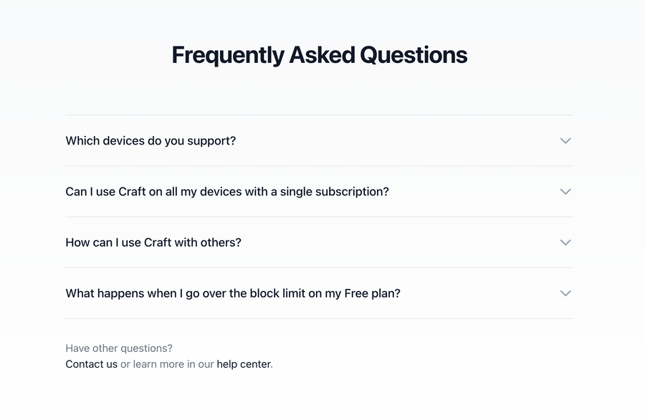
Task: Toggle the subscription question's disclosure arrow
Action: click(x=565, y=192)
